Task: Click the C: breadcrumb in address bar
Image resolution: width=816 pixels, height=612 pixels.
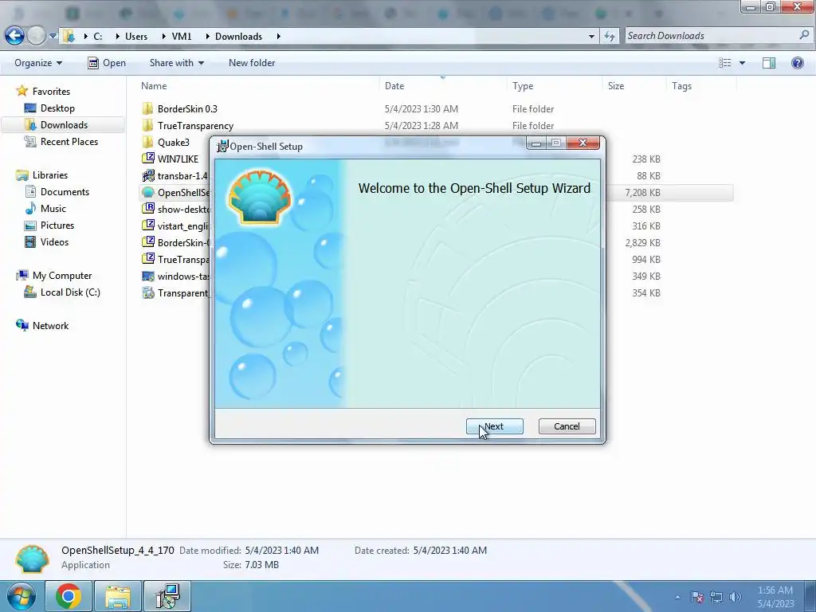Action: point(98,36)
